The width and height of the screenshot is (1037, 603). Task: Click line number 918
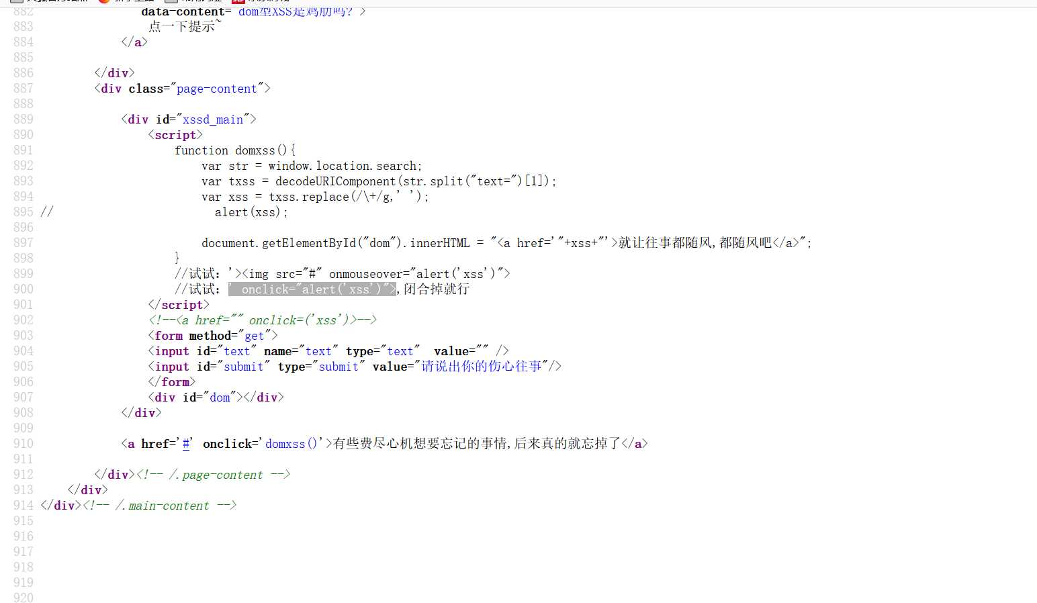pos(23,567)
